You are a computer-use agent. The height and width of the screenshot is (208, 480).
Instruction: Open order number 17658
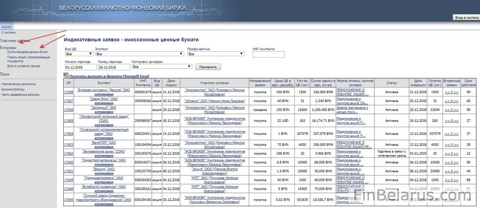[x=68, y=92]
